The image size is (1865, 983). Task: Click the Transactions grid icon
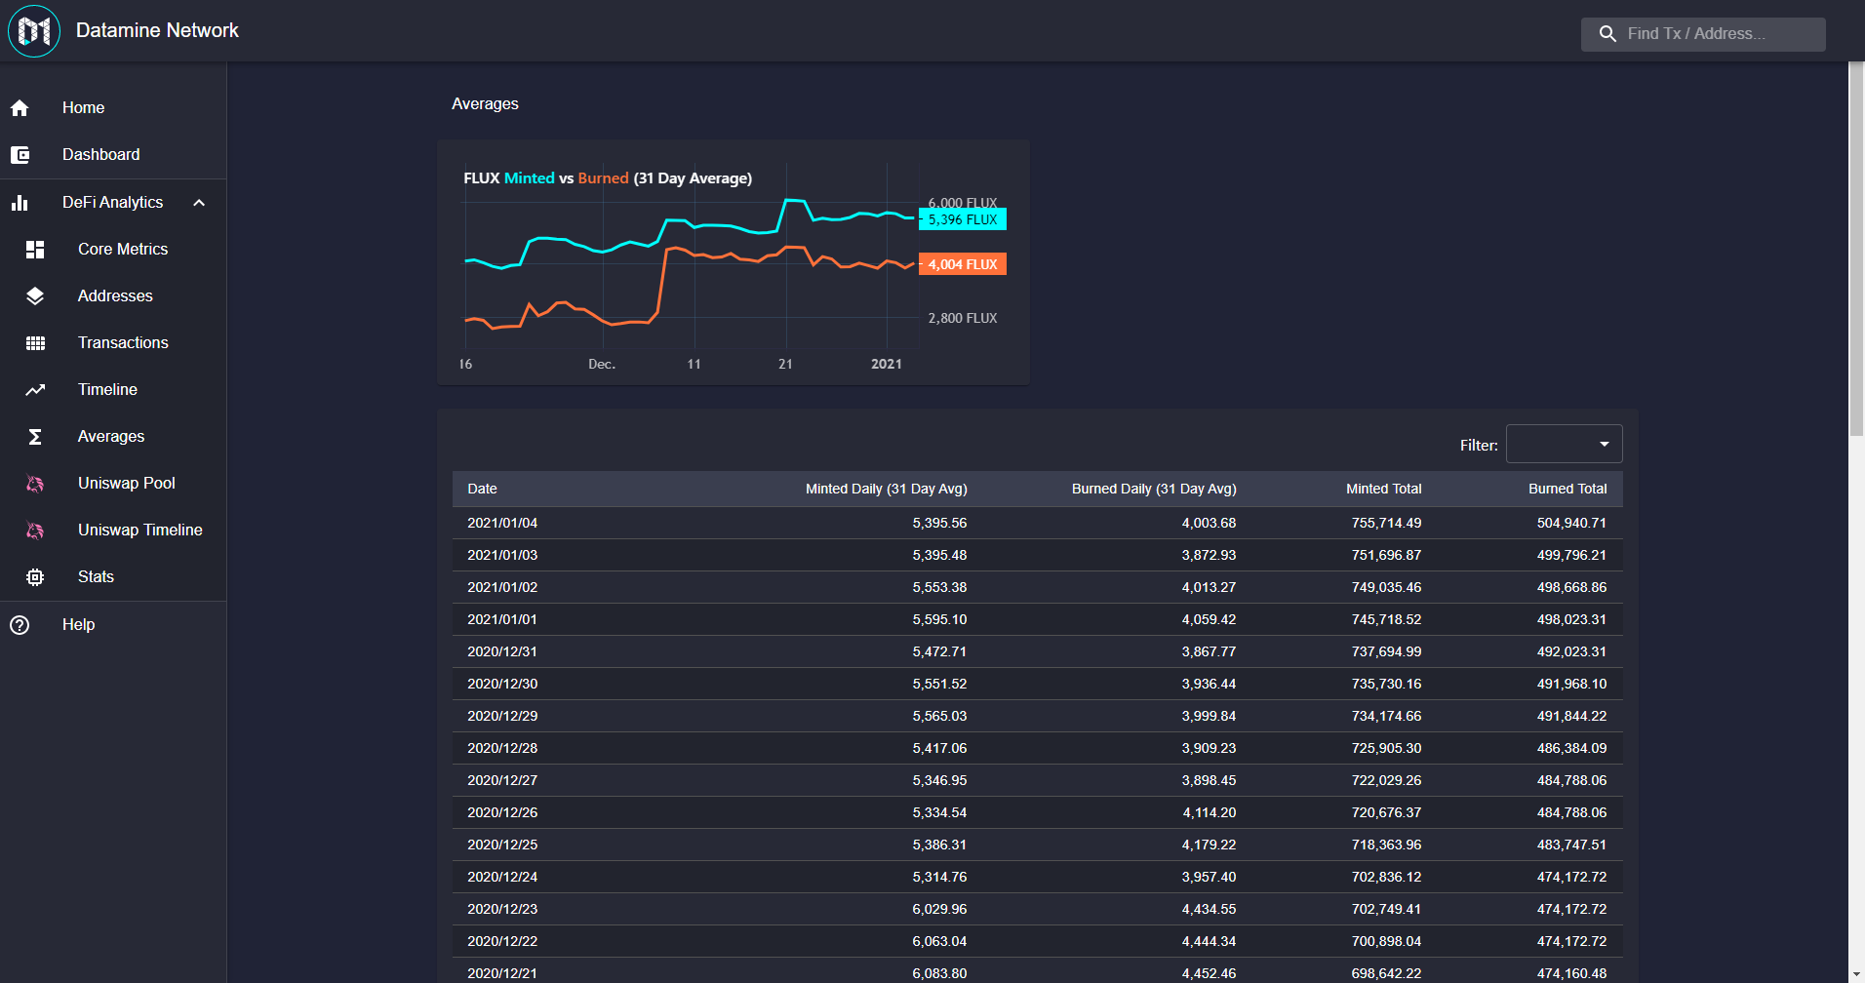35,343
